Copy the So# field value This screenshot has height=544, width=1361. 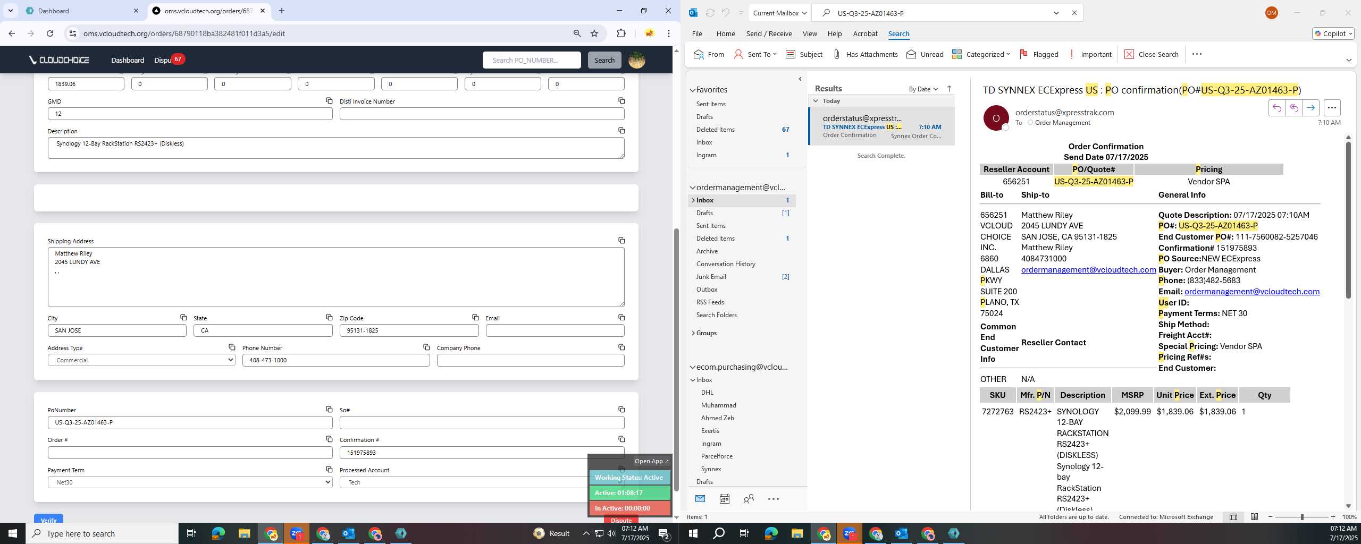coord(621,409)
